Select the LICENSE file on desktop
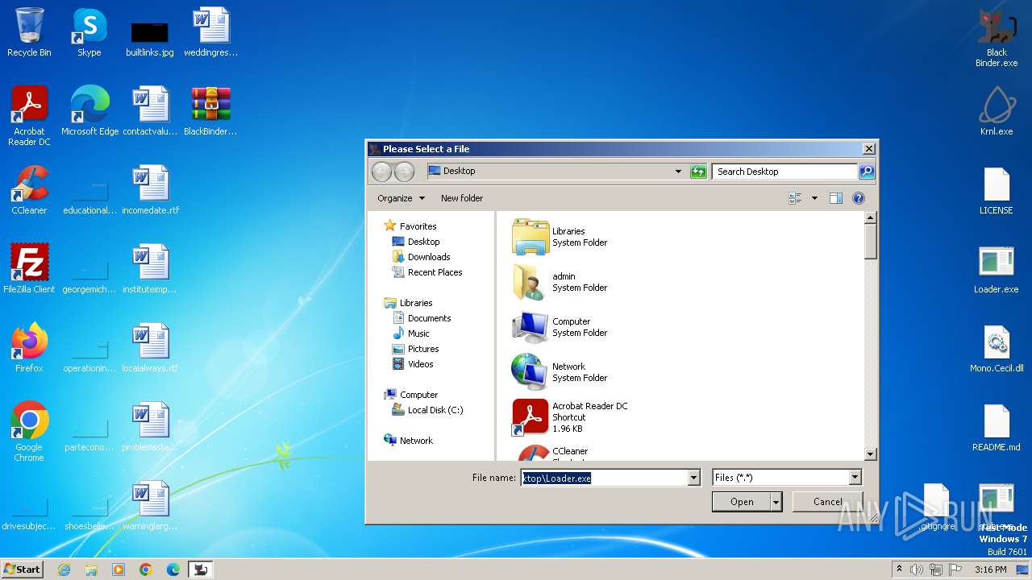This screenshot has width=1032, height=580. coord(997,190)
